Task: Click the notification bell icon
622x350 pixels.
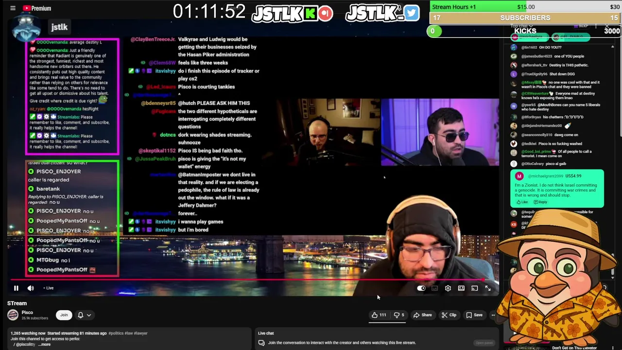Action: click(81, 315)
